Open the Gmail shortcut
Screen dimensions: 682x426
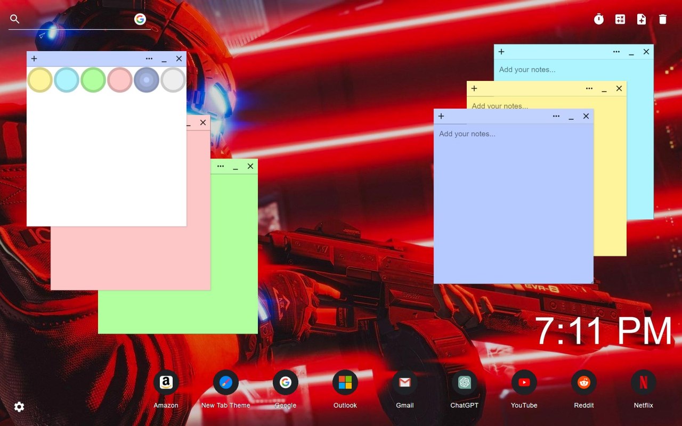click(405, 382)
